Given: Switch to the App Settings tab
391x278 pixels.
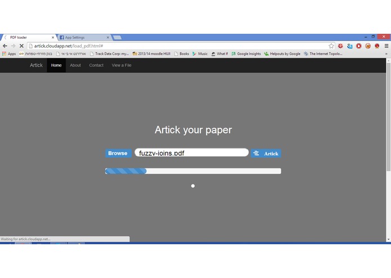Looking at the screenshot, I should click(84, 37).
